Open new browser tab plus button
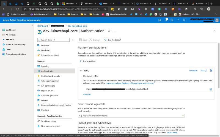 (211, 4)
